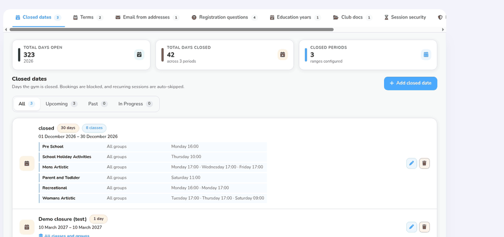Click the Total Days Closed calendar icon

pos(283,55)
